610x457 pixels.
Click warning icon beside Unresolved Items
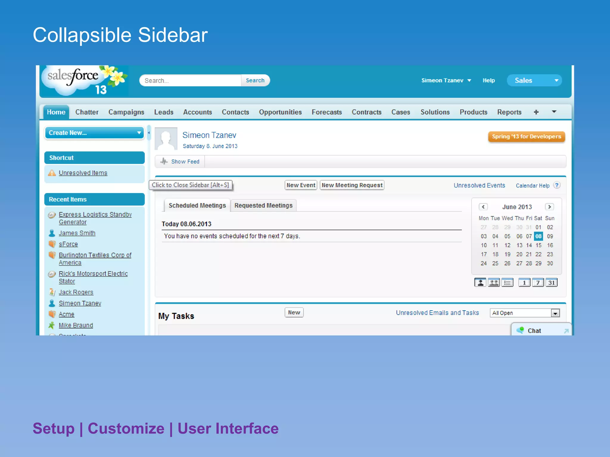click(52, 173)
